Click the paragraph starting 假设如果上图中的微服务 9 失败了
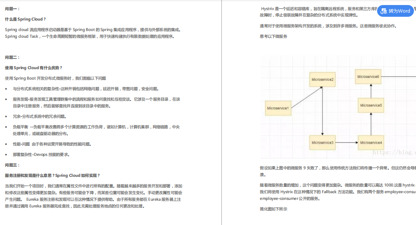The height and width of the screenshot is (225, 416). coord(338,171)
